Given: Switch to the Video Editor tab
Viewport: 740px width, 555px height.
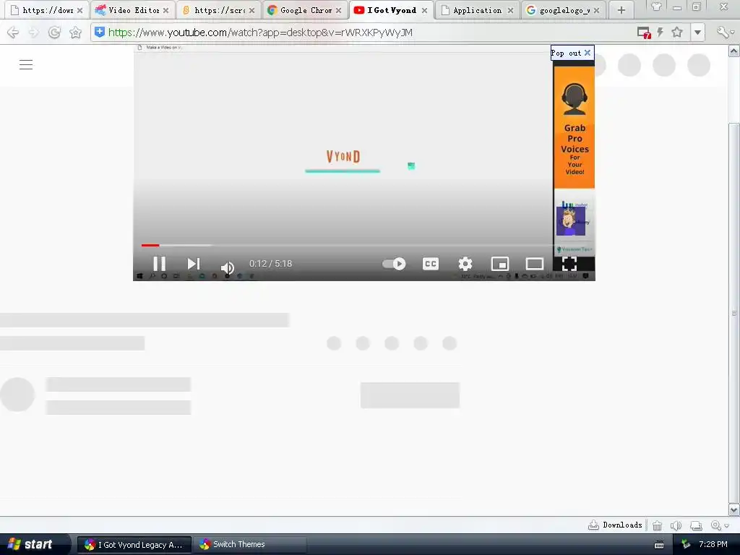Looking at the screenshot, I should click(134, 10).
